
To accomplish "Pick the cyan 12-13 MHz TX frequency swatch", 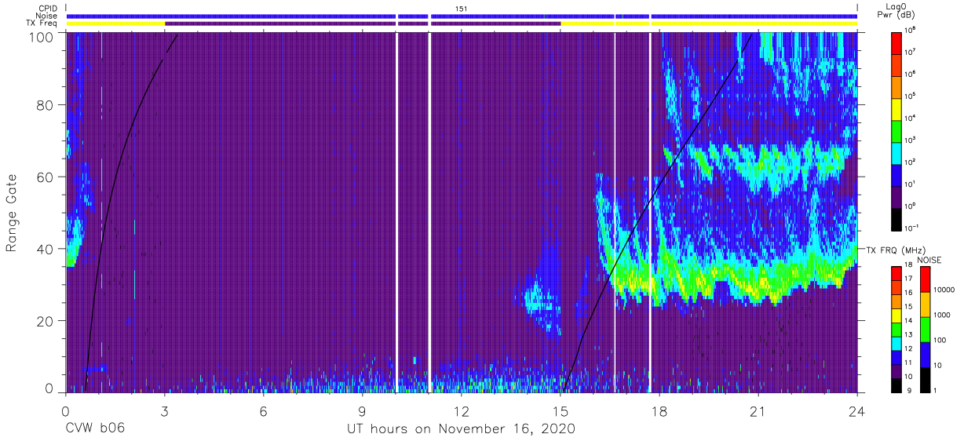I will pos(897,343).
